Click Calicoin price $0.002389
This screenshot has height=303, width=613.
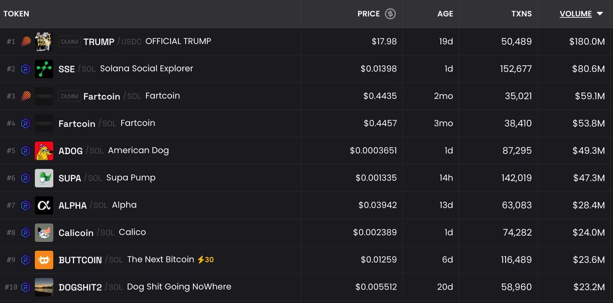click(375, 233)
